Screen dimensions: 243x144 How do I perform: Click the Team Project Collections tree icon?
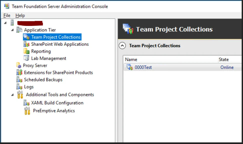[27, 37]
